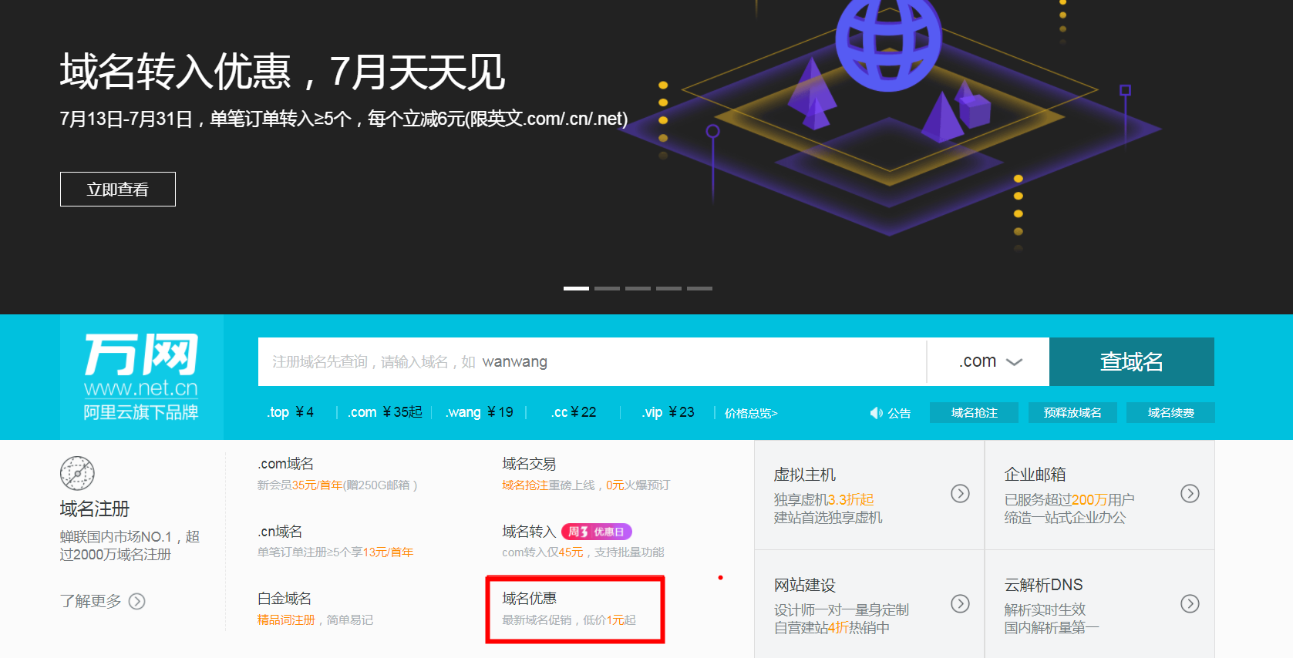Click the banner subtitle about 7月13日-7月31日

point(344,119)
